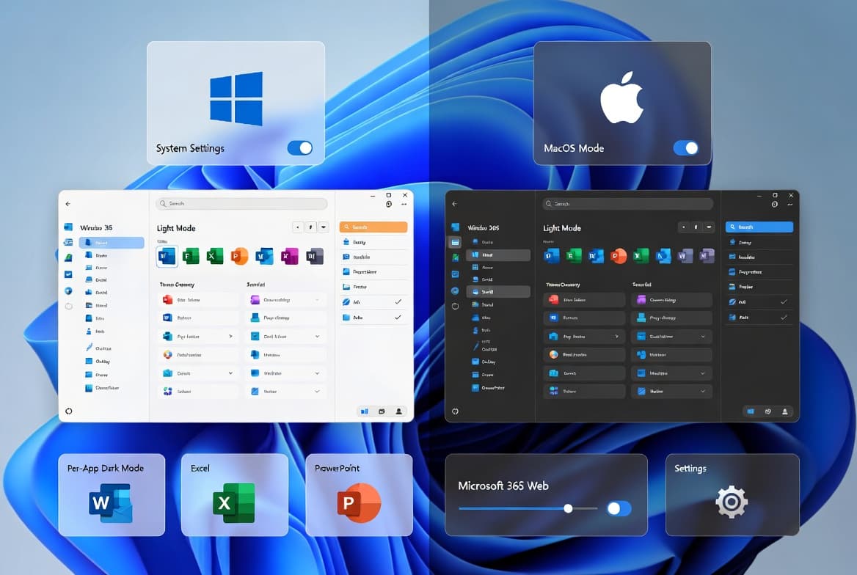The width and height of the screenshot is (857, 575).
Task: Open dark gray W icon in light window's app row
Action: coord(314,256)
